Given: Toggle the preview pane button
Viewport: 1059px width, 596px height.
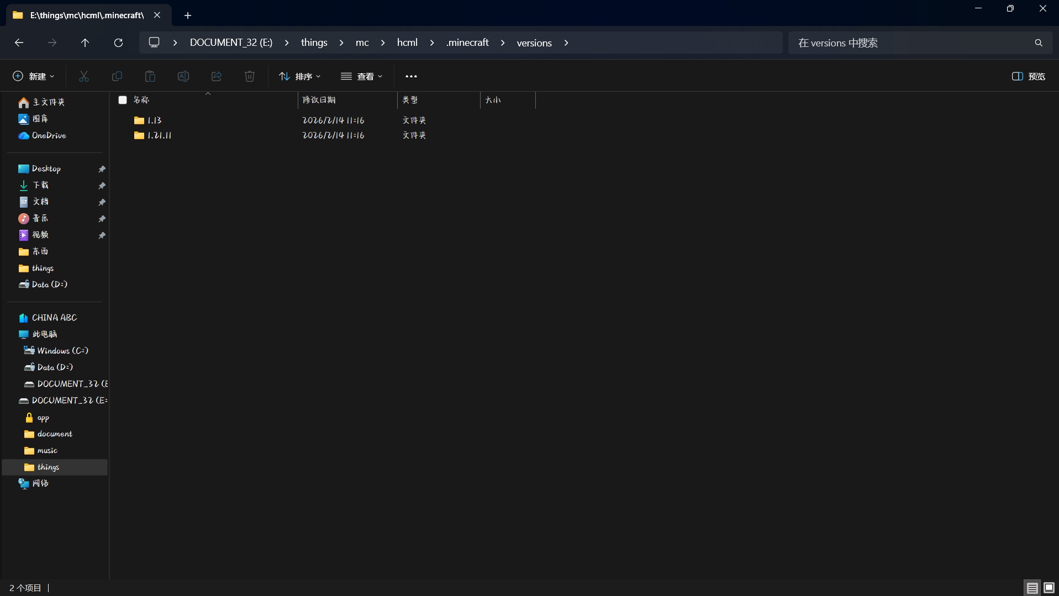Looking at the screenshot, I should tap(1029, 76).
